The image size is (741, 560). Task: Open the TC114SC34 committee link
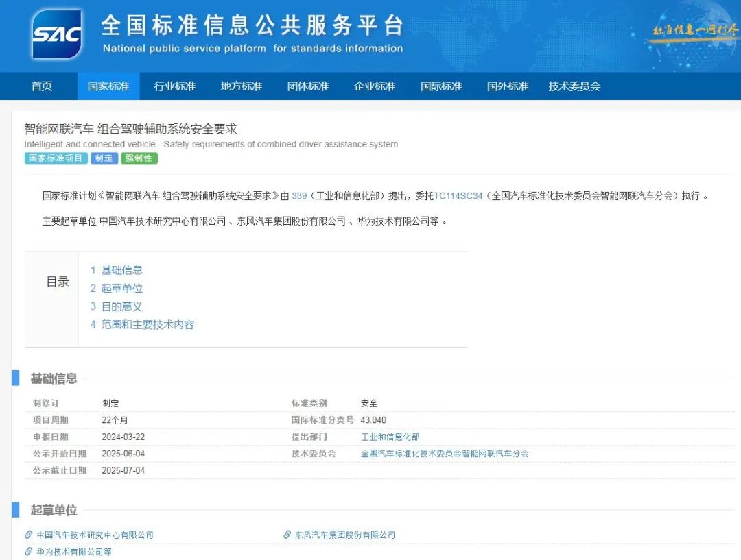click(x=458, y=196)
